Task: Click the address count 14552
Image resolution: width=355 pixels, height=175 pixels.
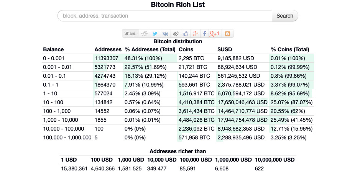Action: point(102,111)
